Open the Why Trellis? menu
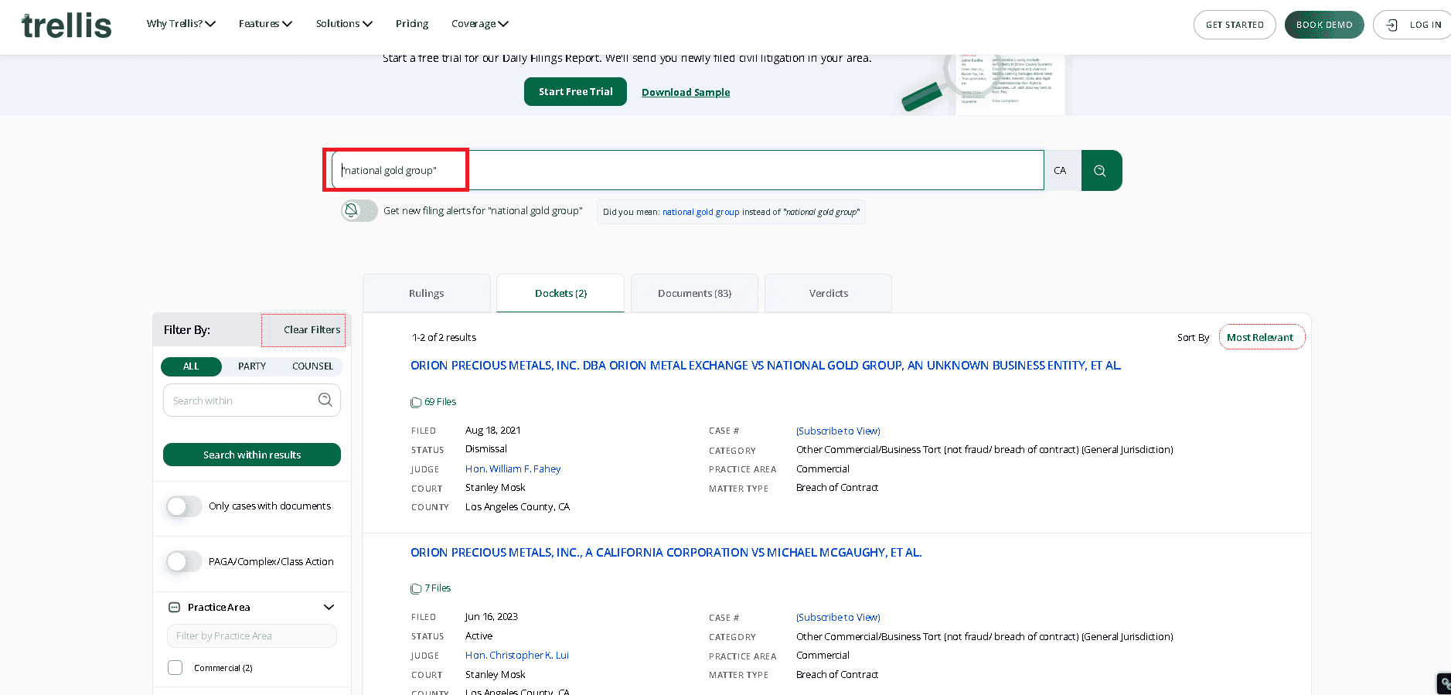 coord(181,24)
